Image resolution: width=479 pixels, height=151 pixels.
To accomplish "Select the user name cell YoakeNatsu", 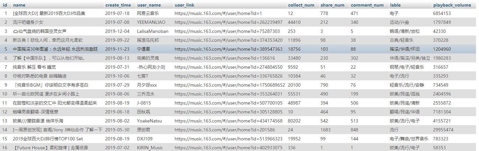I will (x=149, y=121).
